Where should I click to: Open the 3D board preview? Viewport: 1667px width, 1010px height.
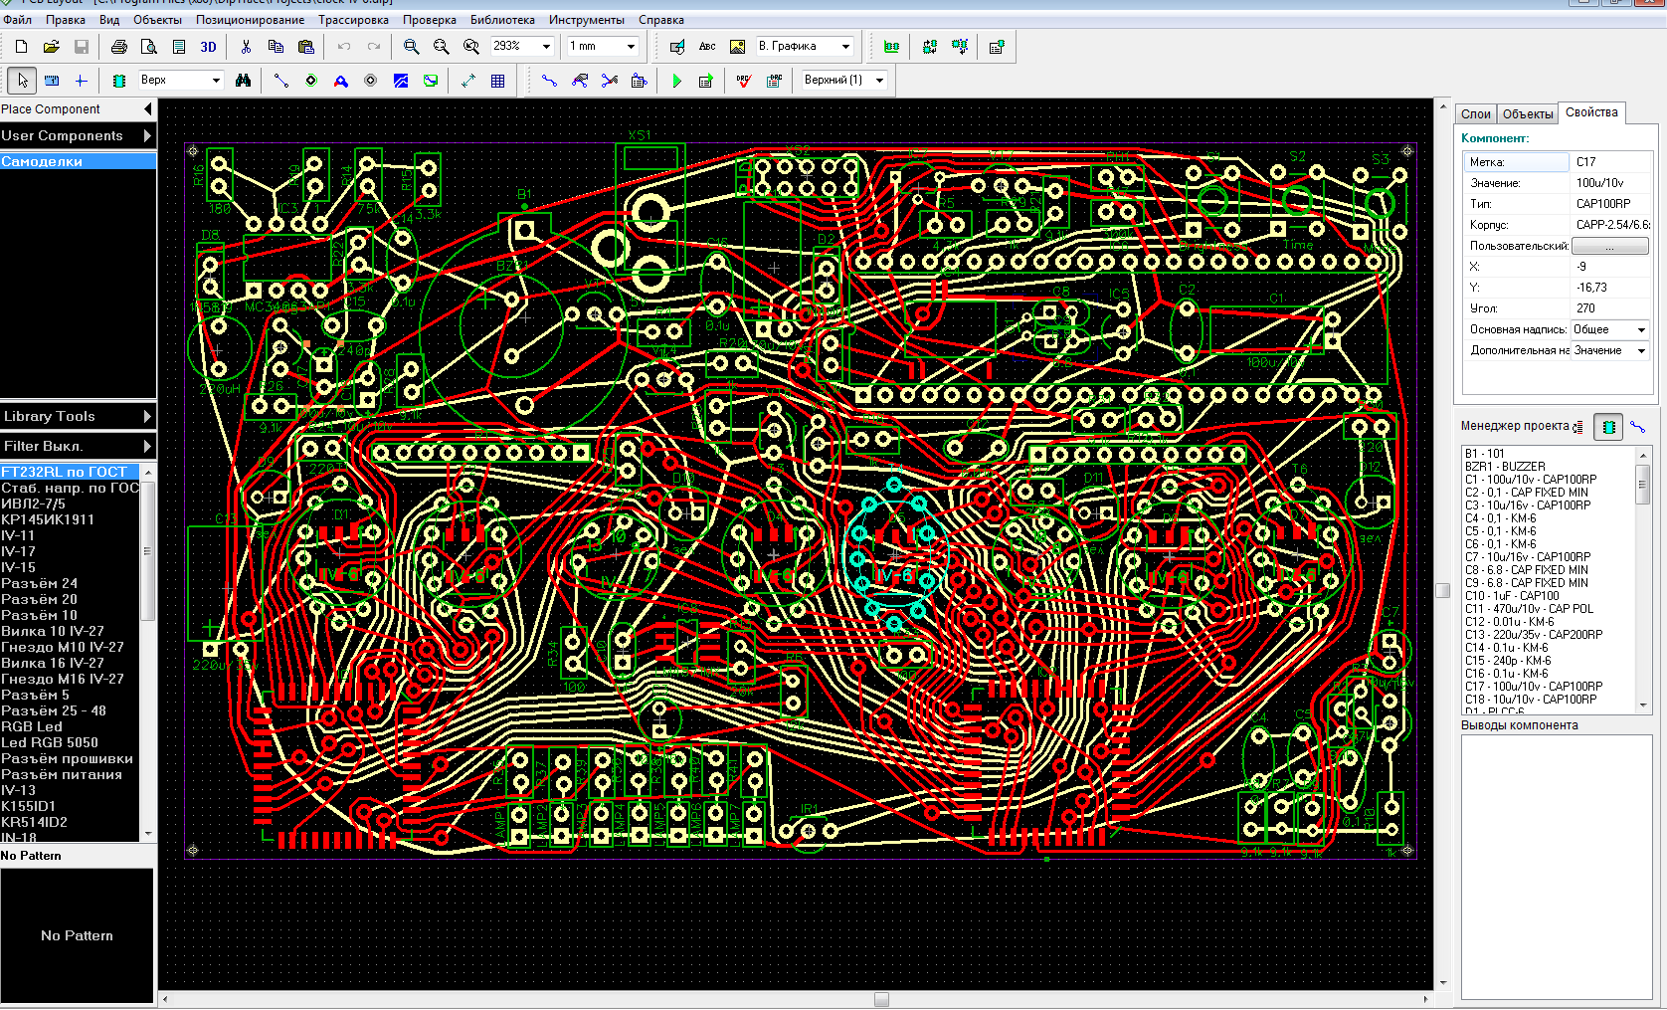tap(208, 47)
